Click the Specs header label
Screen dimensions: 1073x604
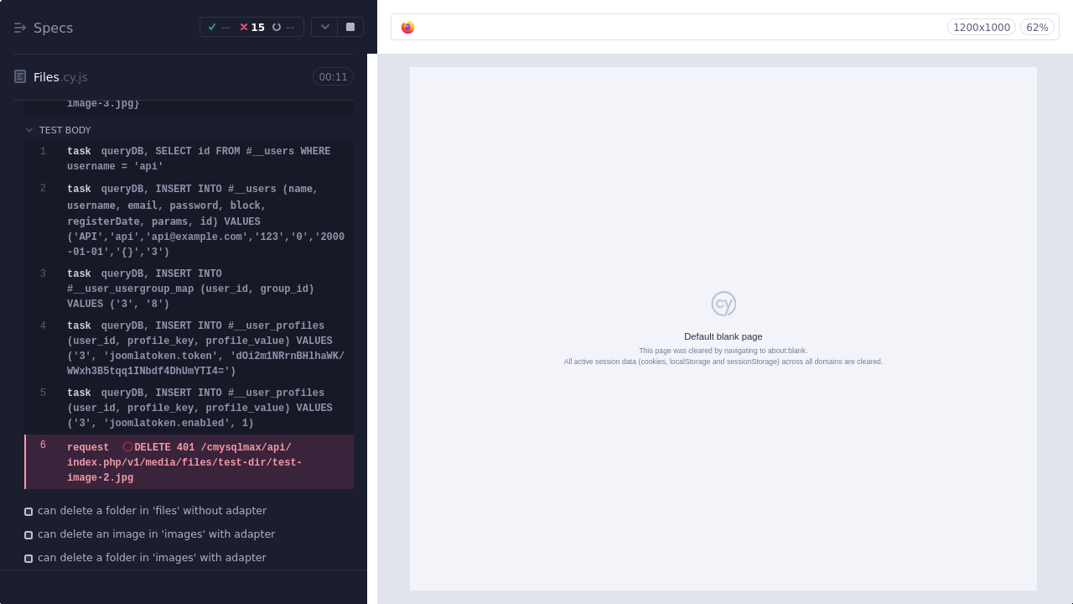(x=53, y=28)
